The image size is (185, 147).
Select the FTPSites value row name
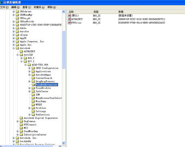coord(76,23)
